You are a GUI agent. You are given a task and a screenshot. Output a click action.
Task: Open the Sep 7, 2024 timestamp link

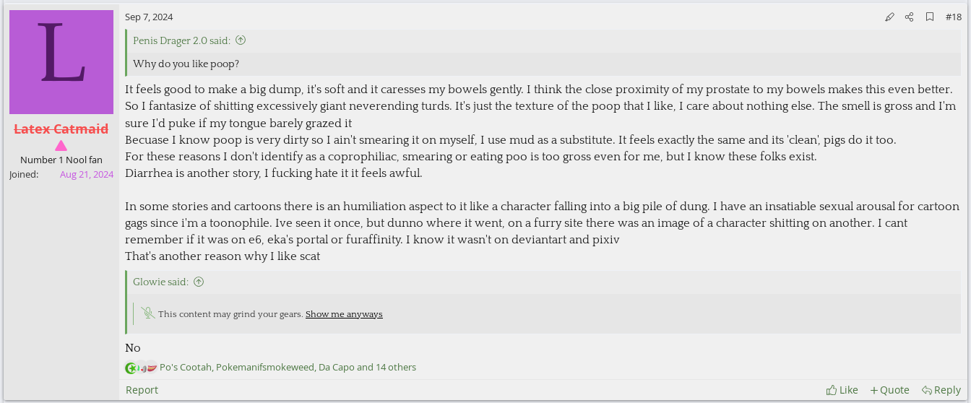coord(149,17)
